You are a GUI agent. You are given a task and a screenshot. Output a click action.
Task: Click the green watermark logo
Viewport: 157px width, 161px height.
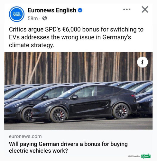146,156
